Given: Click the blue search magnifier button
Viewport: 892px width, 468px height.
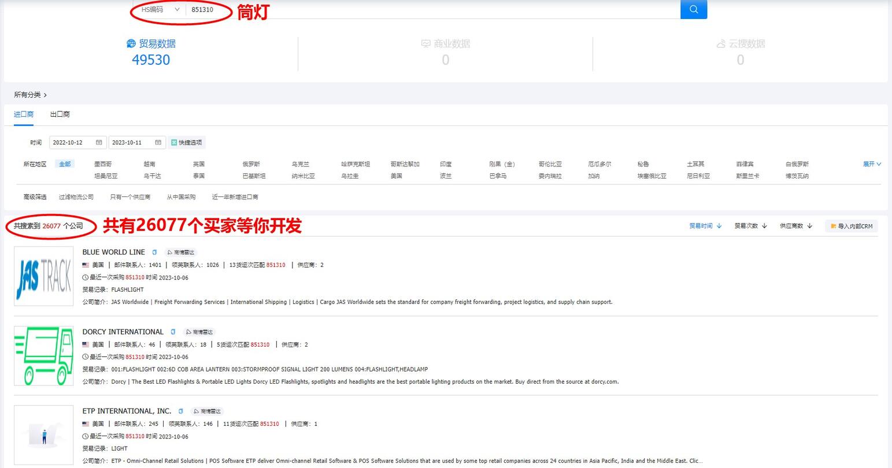Looking at the screenshot, I should tap(694, 9).
